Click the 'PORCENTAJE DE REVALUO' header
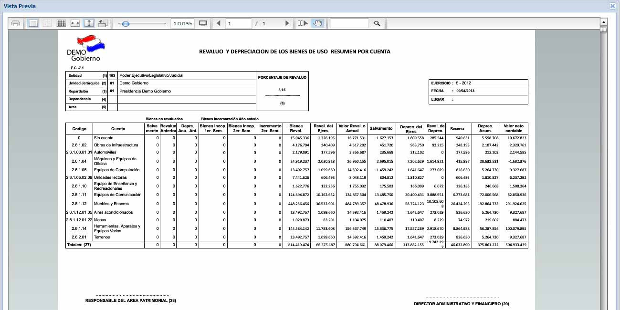 [282, 77]
